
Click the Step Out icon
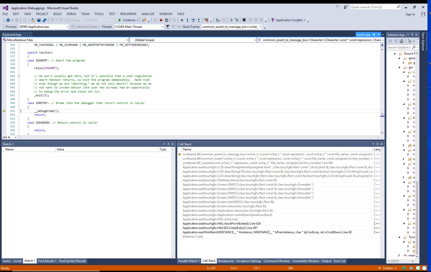tap(199, 20)
